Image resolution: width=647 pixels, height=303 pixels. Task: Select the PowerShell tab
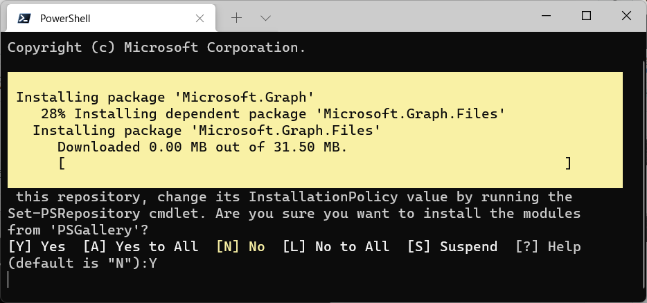108,18
